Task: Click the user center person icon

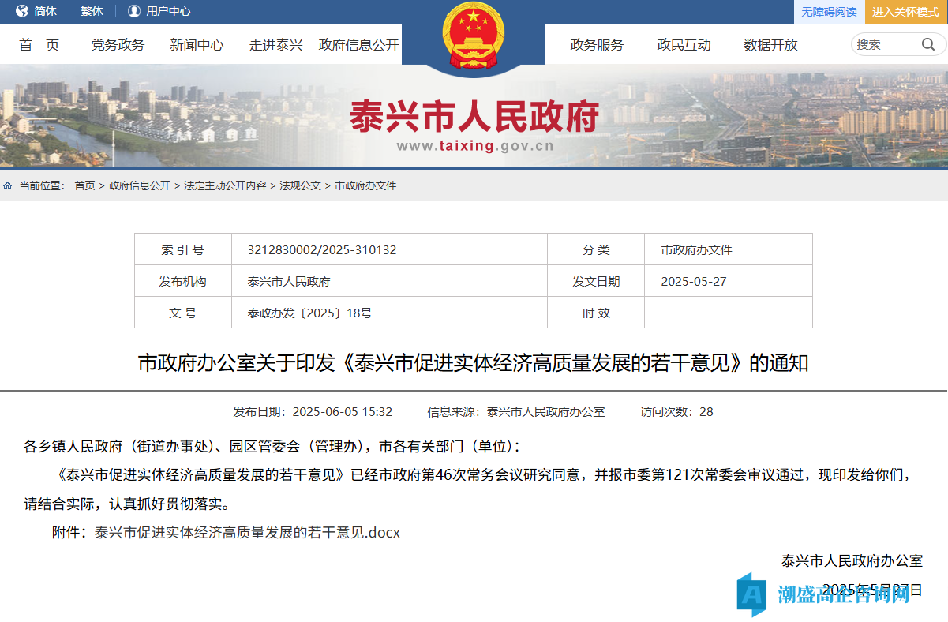Action: click(x=133, y=11)
